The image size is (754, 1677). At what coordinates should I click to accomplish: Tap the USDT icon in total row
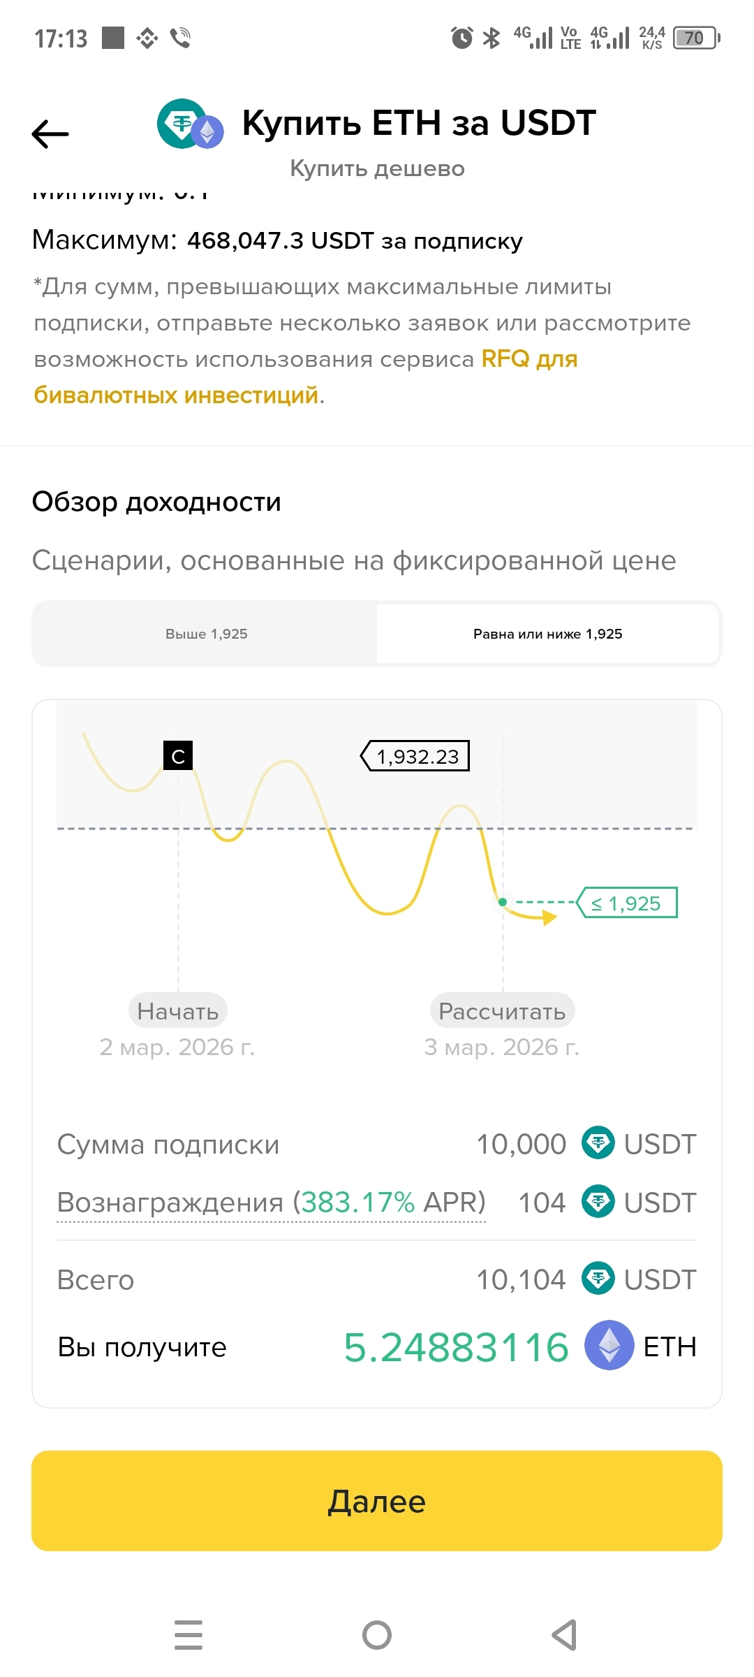tap(598, 1279)
